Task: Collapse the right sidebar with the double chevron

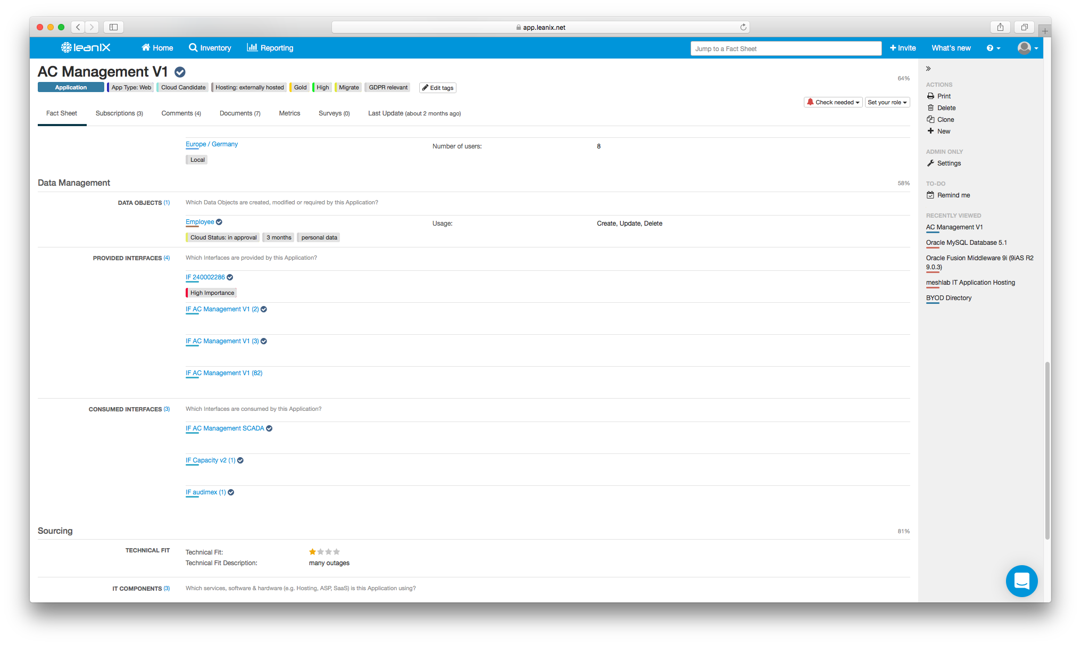Action: click(928, 69)
